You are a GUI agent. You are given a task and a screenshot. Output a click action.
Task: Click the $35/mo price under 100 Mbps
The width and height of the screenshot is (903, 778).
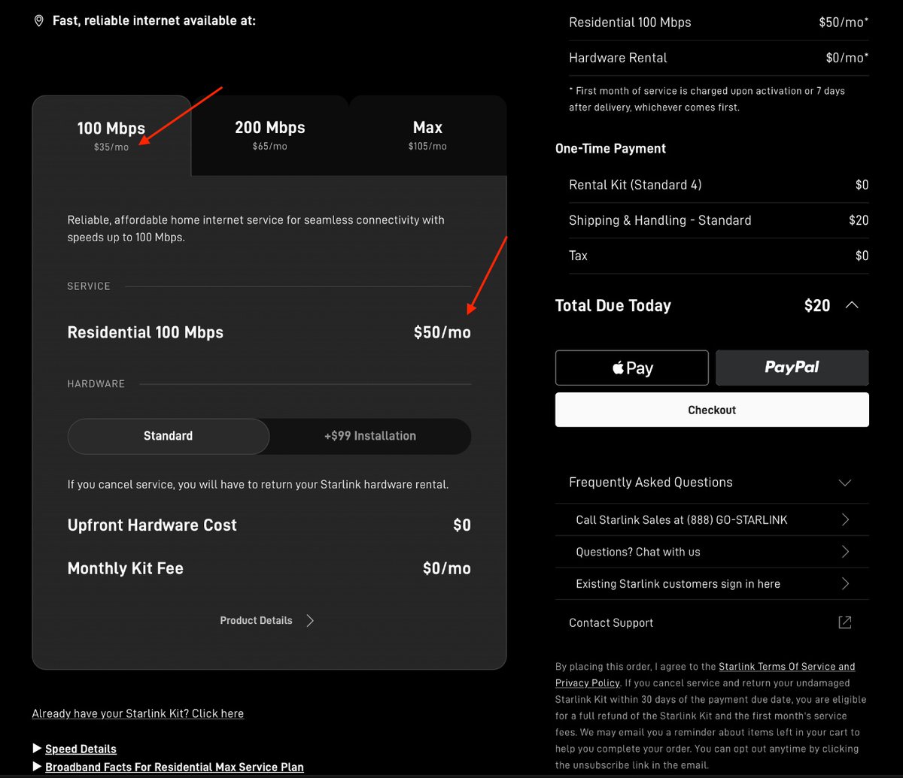pyautogui.click(x=111, y=147)
